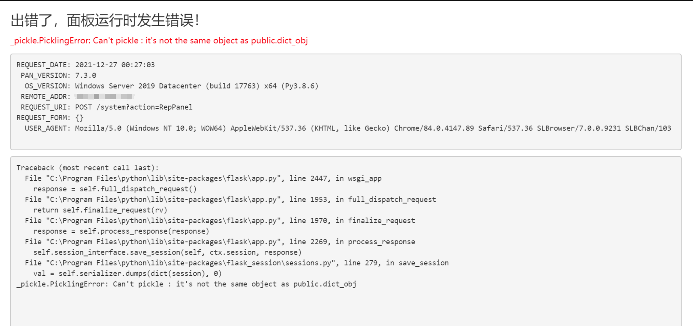Click the flask_session sessions.py file line

pos(237,263)
